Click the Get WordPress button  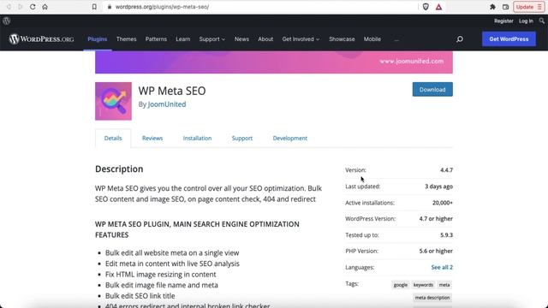[509, 39]
